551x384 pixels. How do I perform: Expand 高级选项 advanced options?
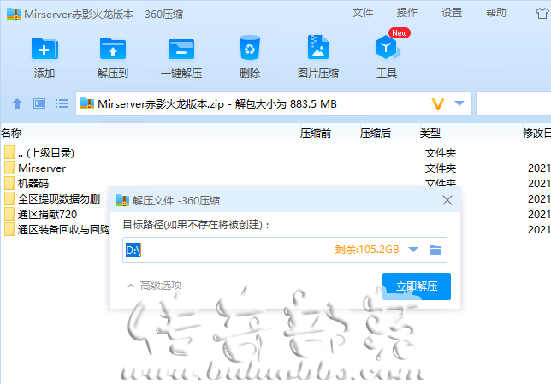154,286
